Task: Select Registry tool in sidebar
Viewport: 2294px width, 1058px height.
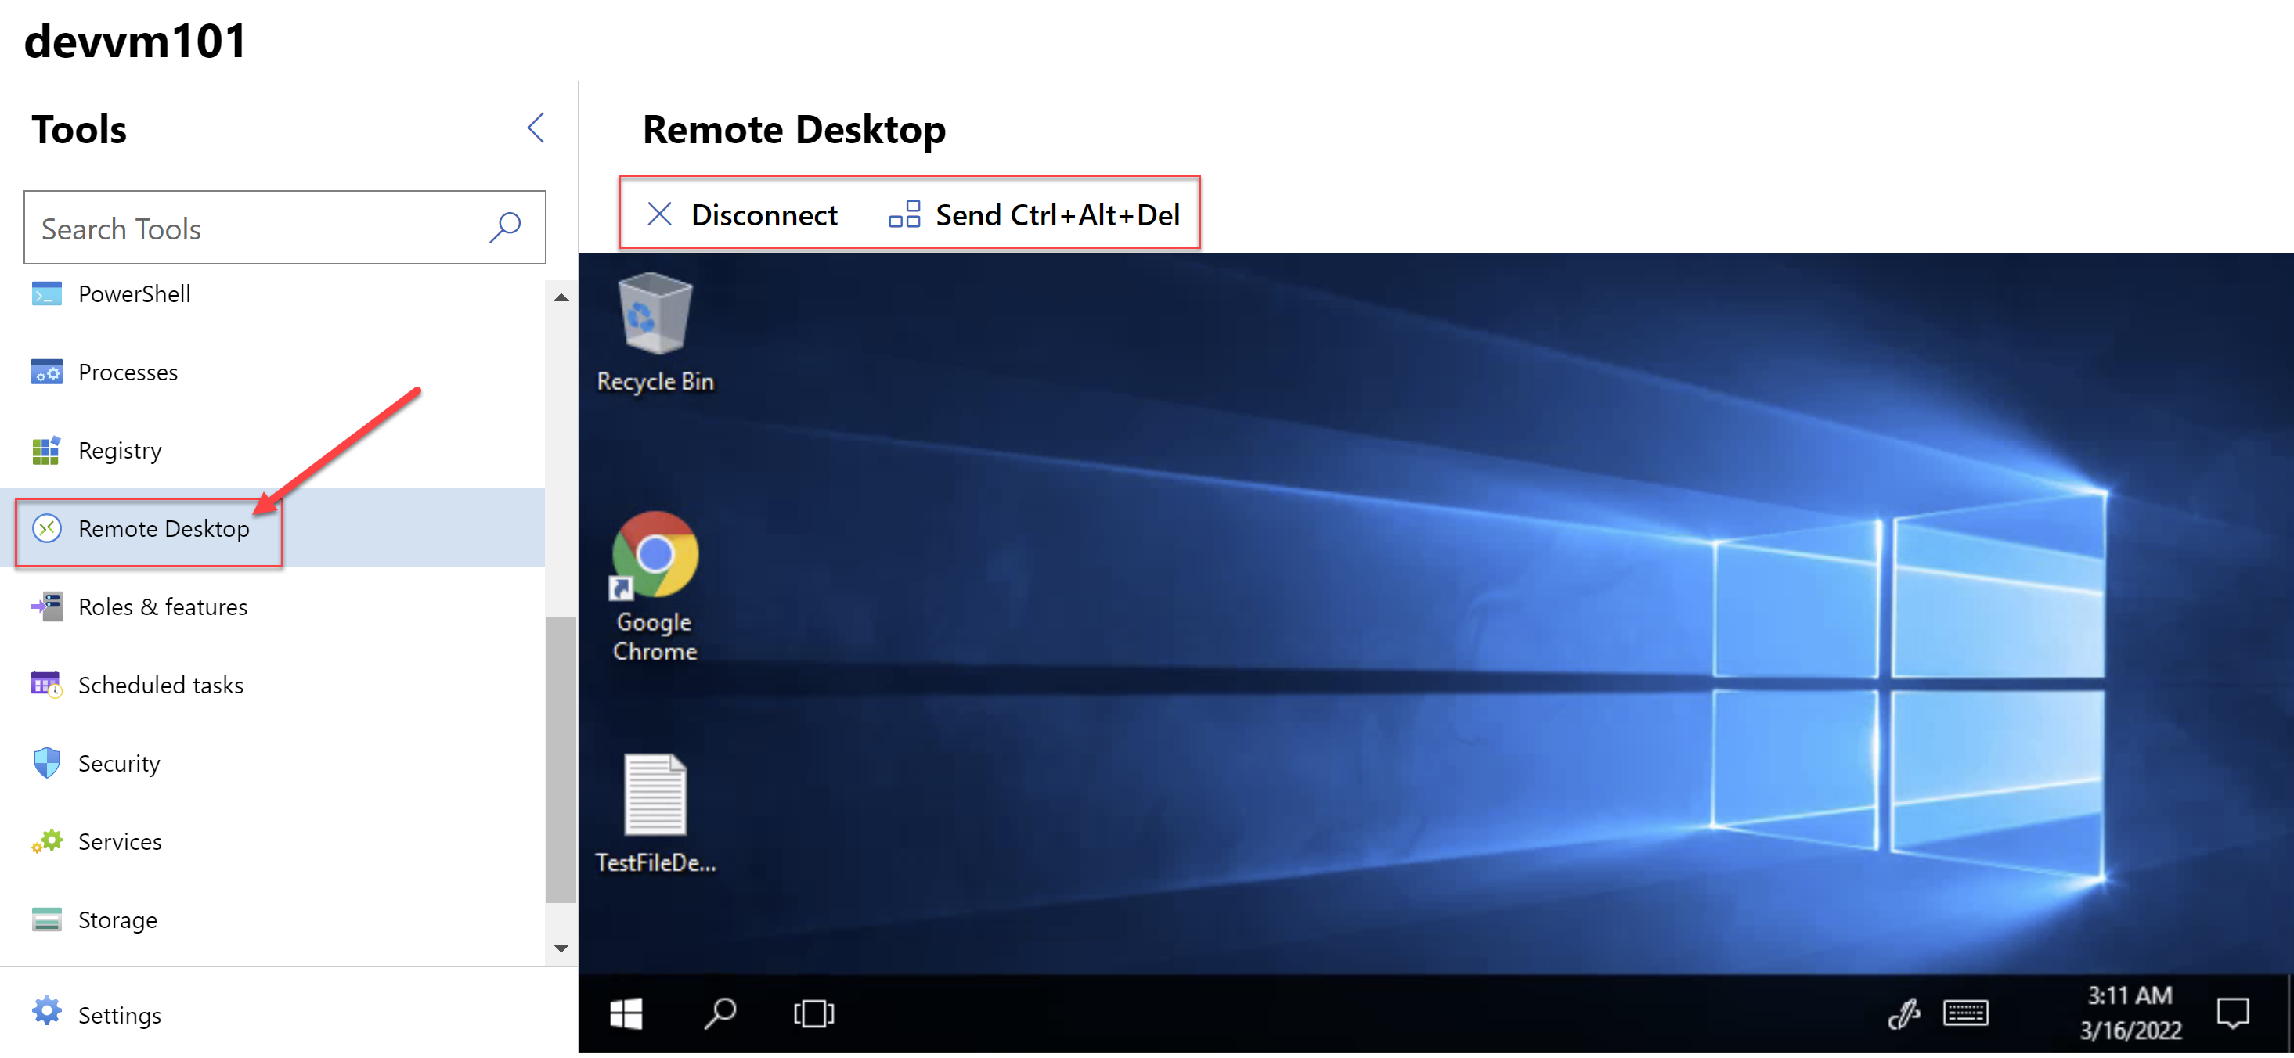Action: (x=120, y=450)
